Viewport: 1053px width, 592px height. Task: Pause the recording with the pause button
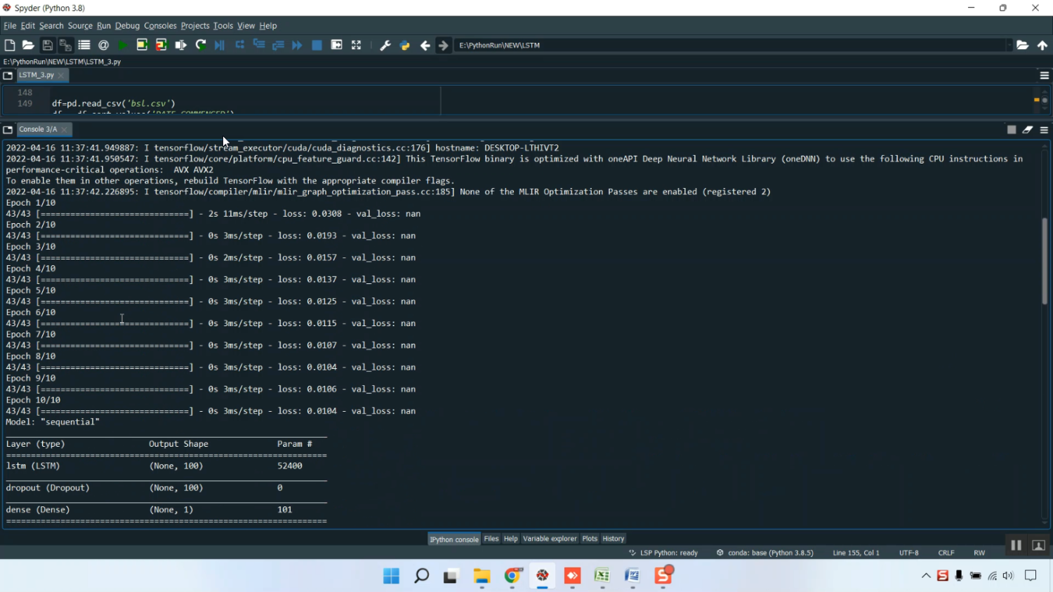1016,545
